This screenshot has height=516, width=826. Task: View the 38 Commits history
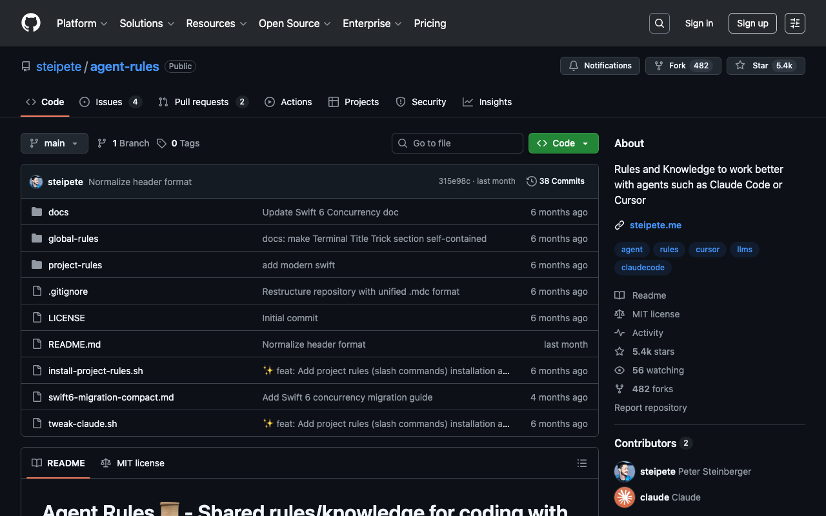556,181
